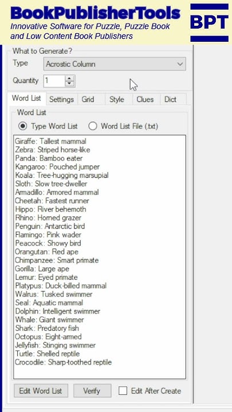Click the 'Sloth: Slow tree-dweller' line
The height and width of the screenshot is (412, 232).
click(51, 184)
